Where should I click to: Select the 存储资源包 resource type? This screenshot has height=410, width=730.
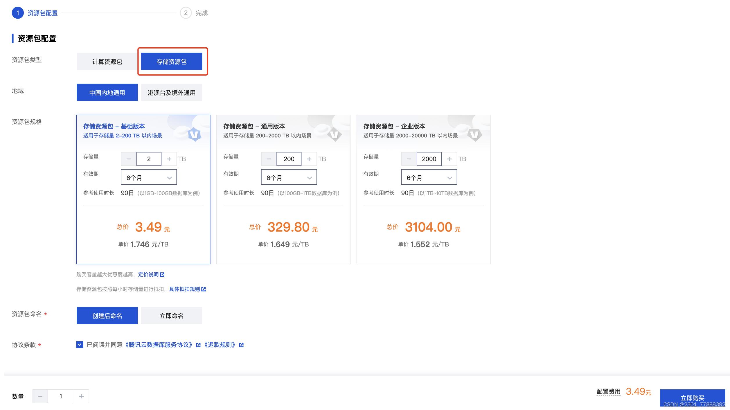click(x=172, y=62)
